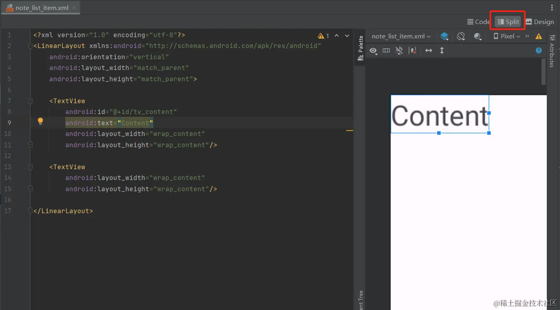The image size is (560, 310).
Task: Click the closing </LinearLayout> tag
Action: 63,211
